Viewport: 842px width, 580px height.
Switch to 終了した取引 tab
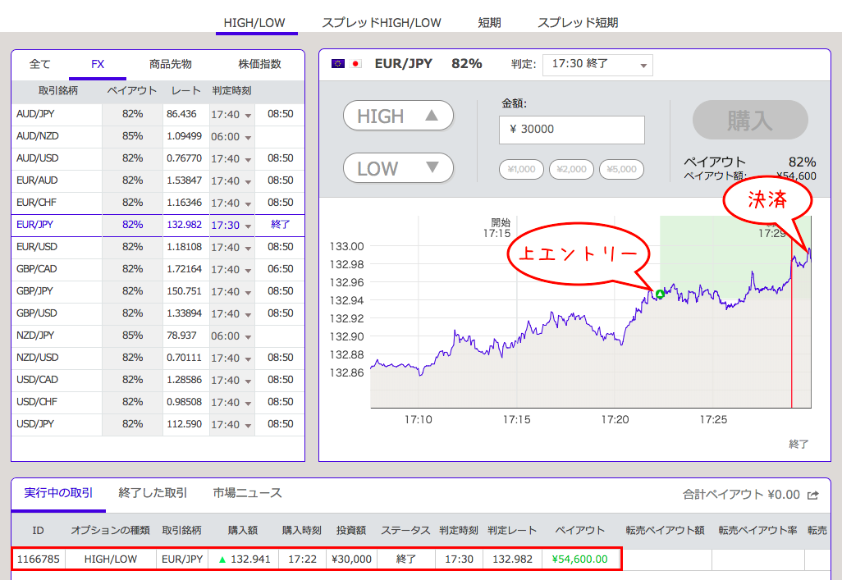point(153,493)
